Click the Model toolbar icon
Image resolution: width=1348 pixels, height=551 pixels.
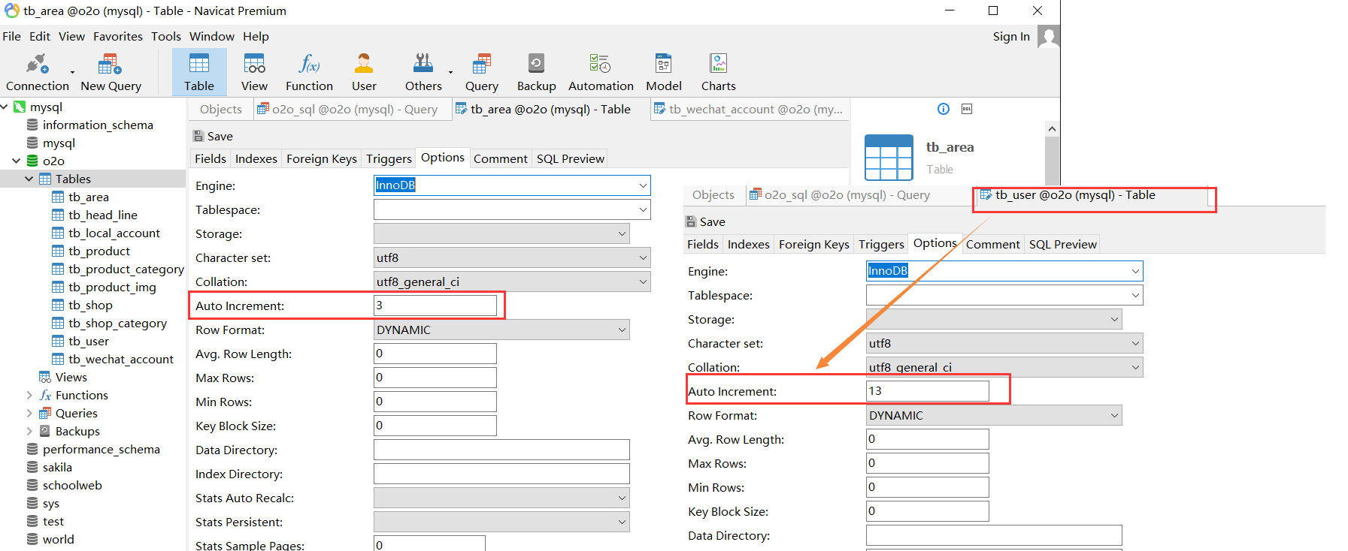663,63
